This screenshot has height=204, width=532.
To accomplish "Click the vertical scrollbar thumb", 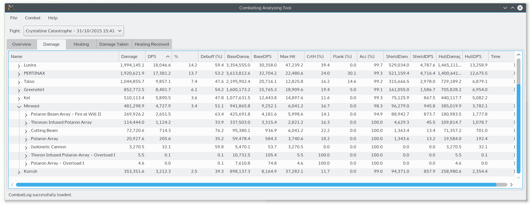I will [x=519, y=129].
